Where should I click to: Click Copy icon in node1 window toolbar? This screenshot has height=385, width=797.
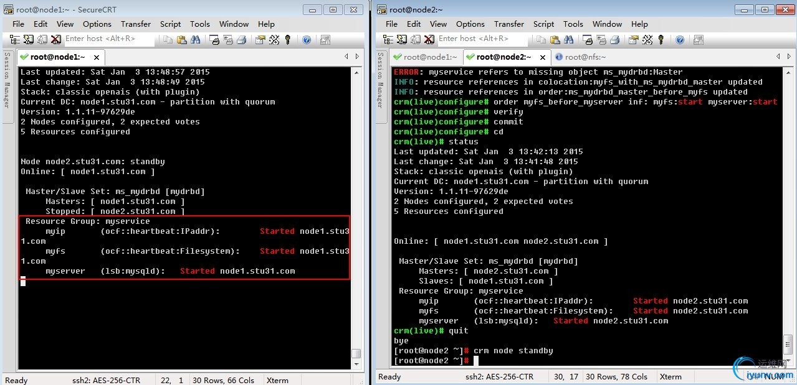coord(168,39)
